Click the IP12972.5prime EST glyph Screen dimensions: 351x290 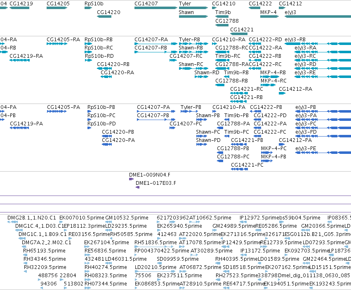point(243,222)
